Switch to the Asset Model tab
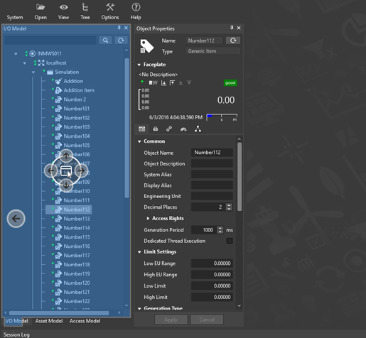 49,321
